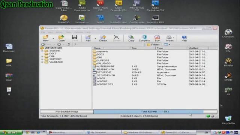240x135 pixels.
Task: Open the Mount button dropdown arrow
Action: coord(173,37)
